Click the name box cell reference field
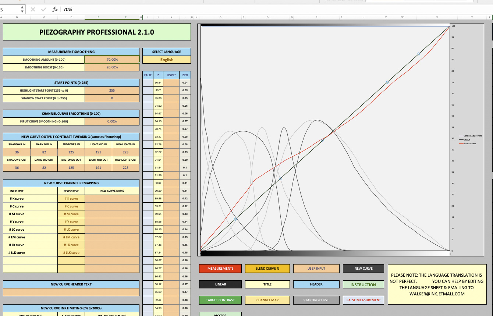493x316 pixels. (x=10, y=9)
